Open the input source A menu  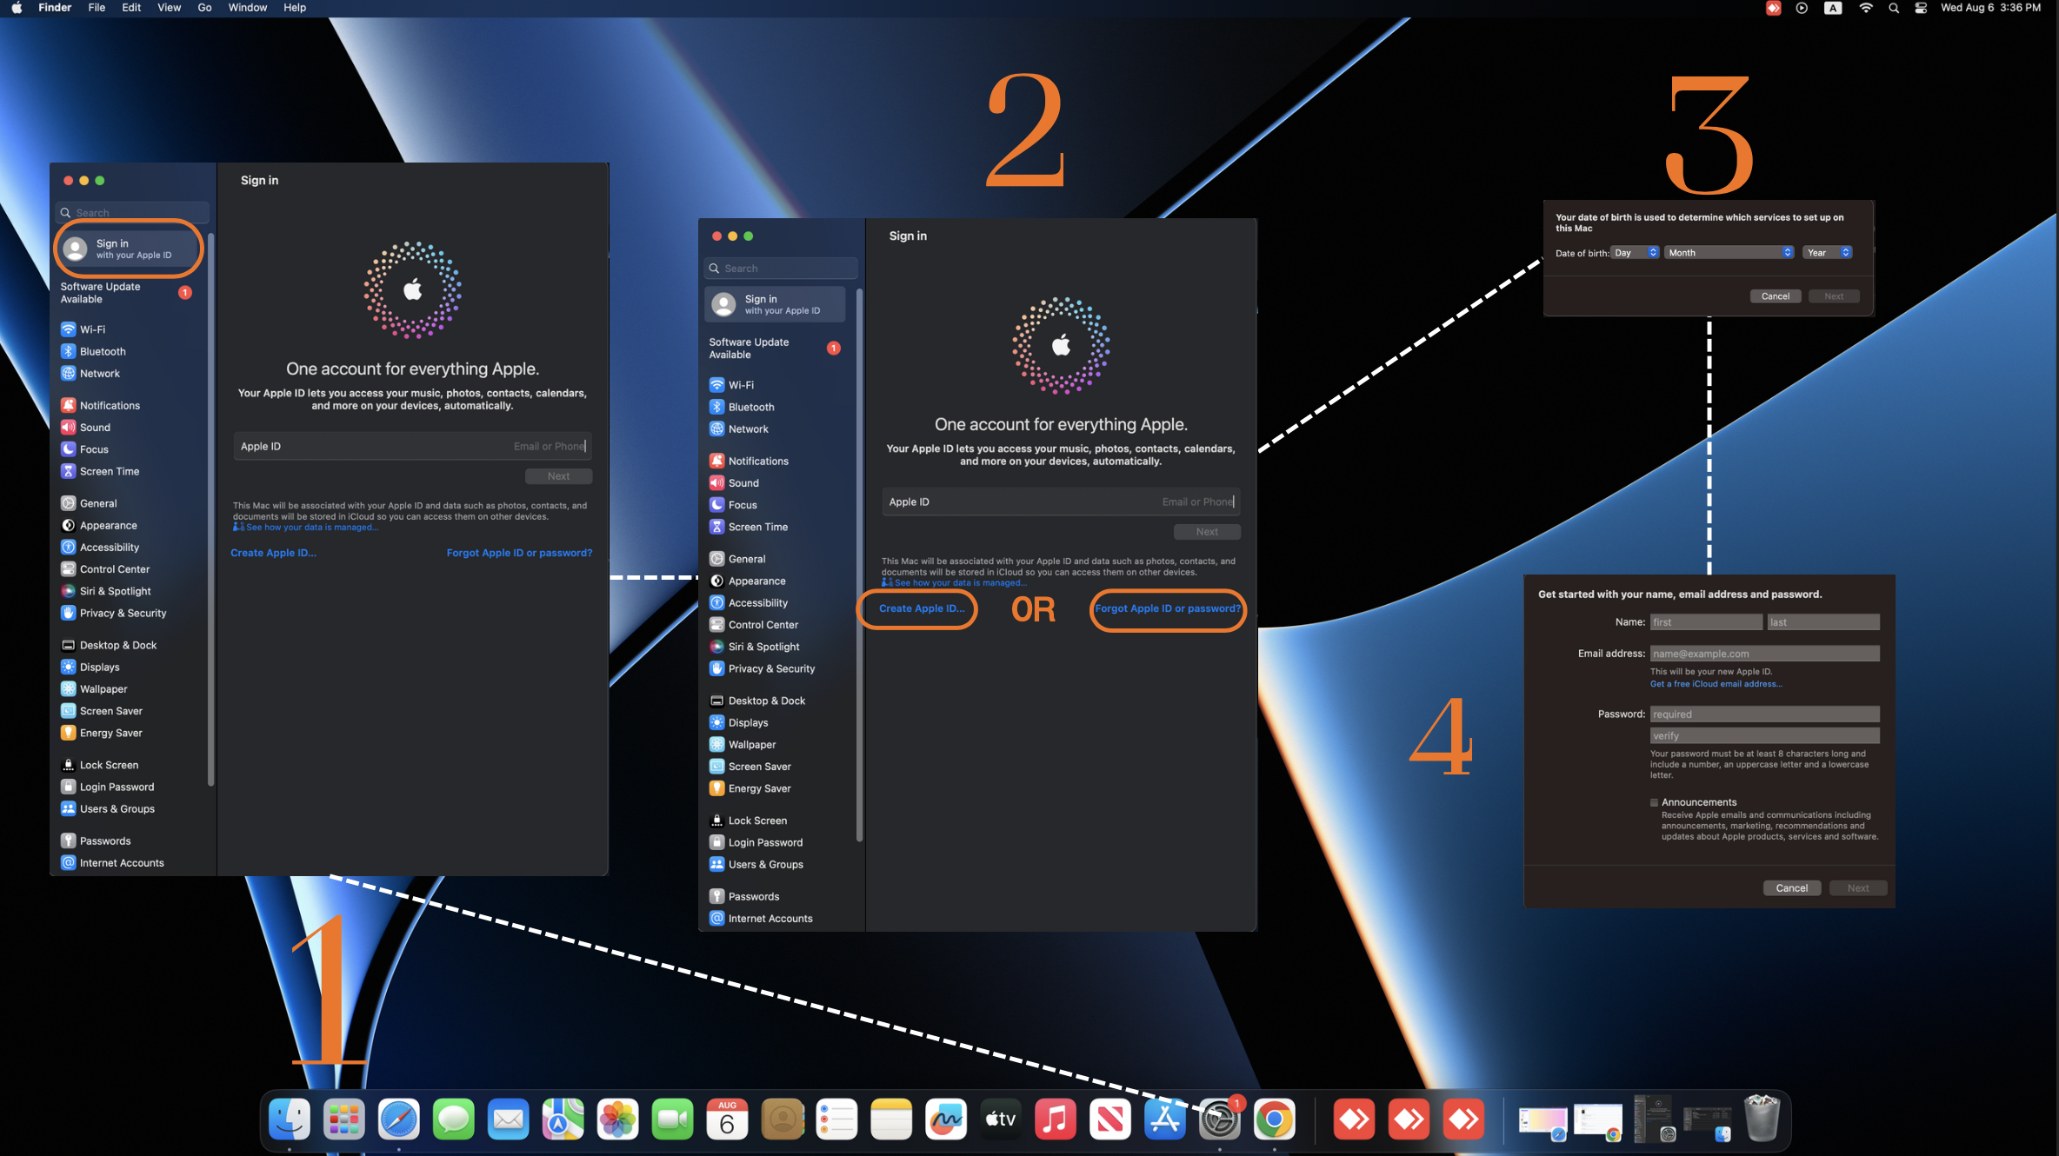(1833, 8)
